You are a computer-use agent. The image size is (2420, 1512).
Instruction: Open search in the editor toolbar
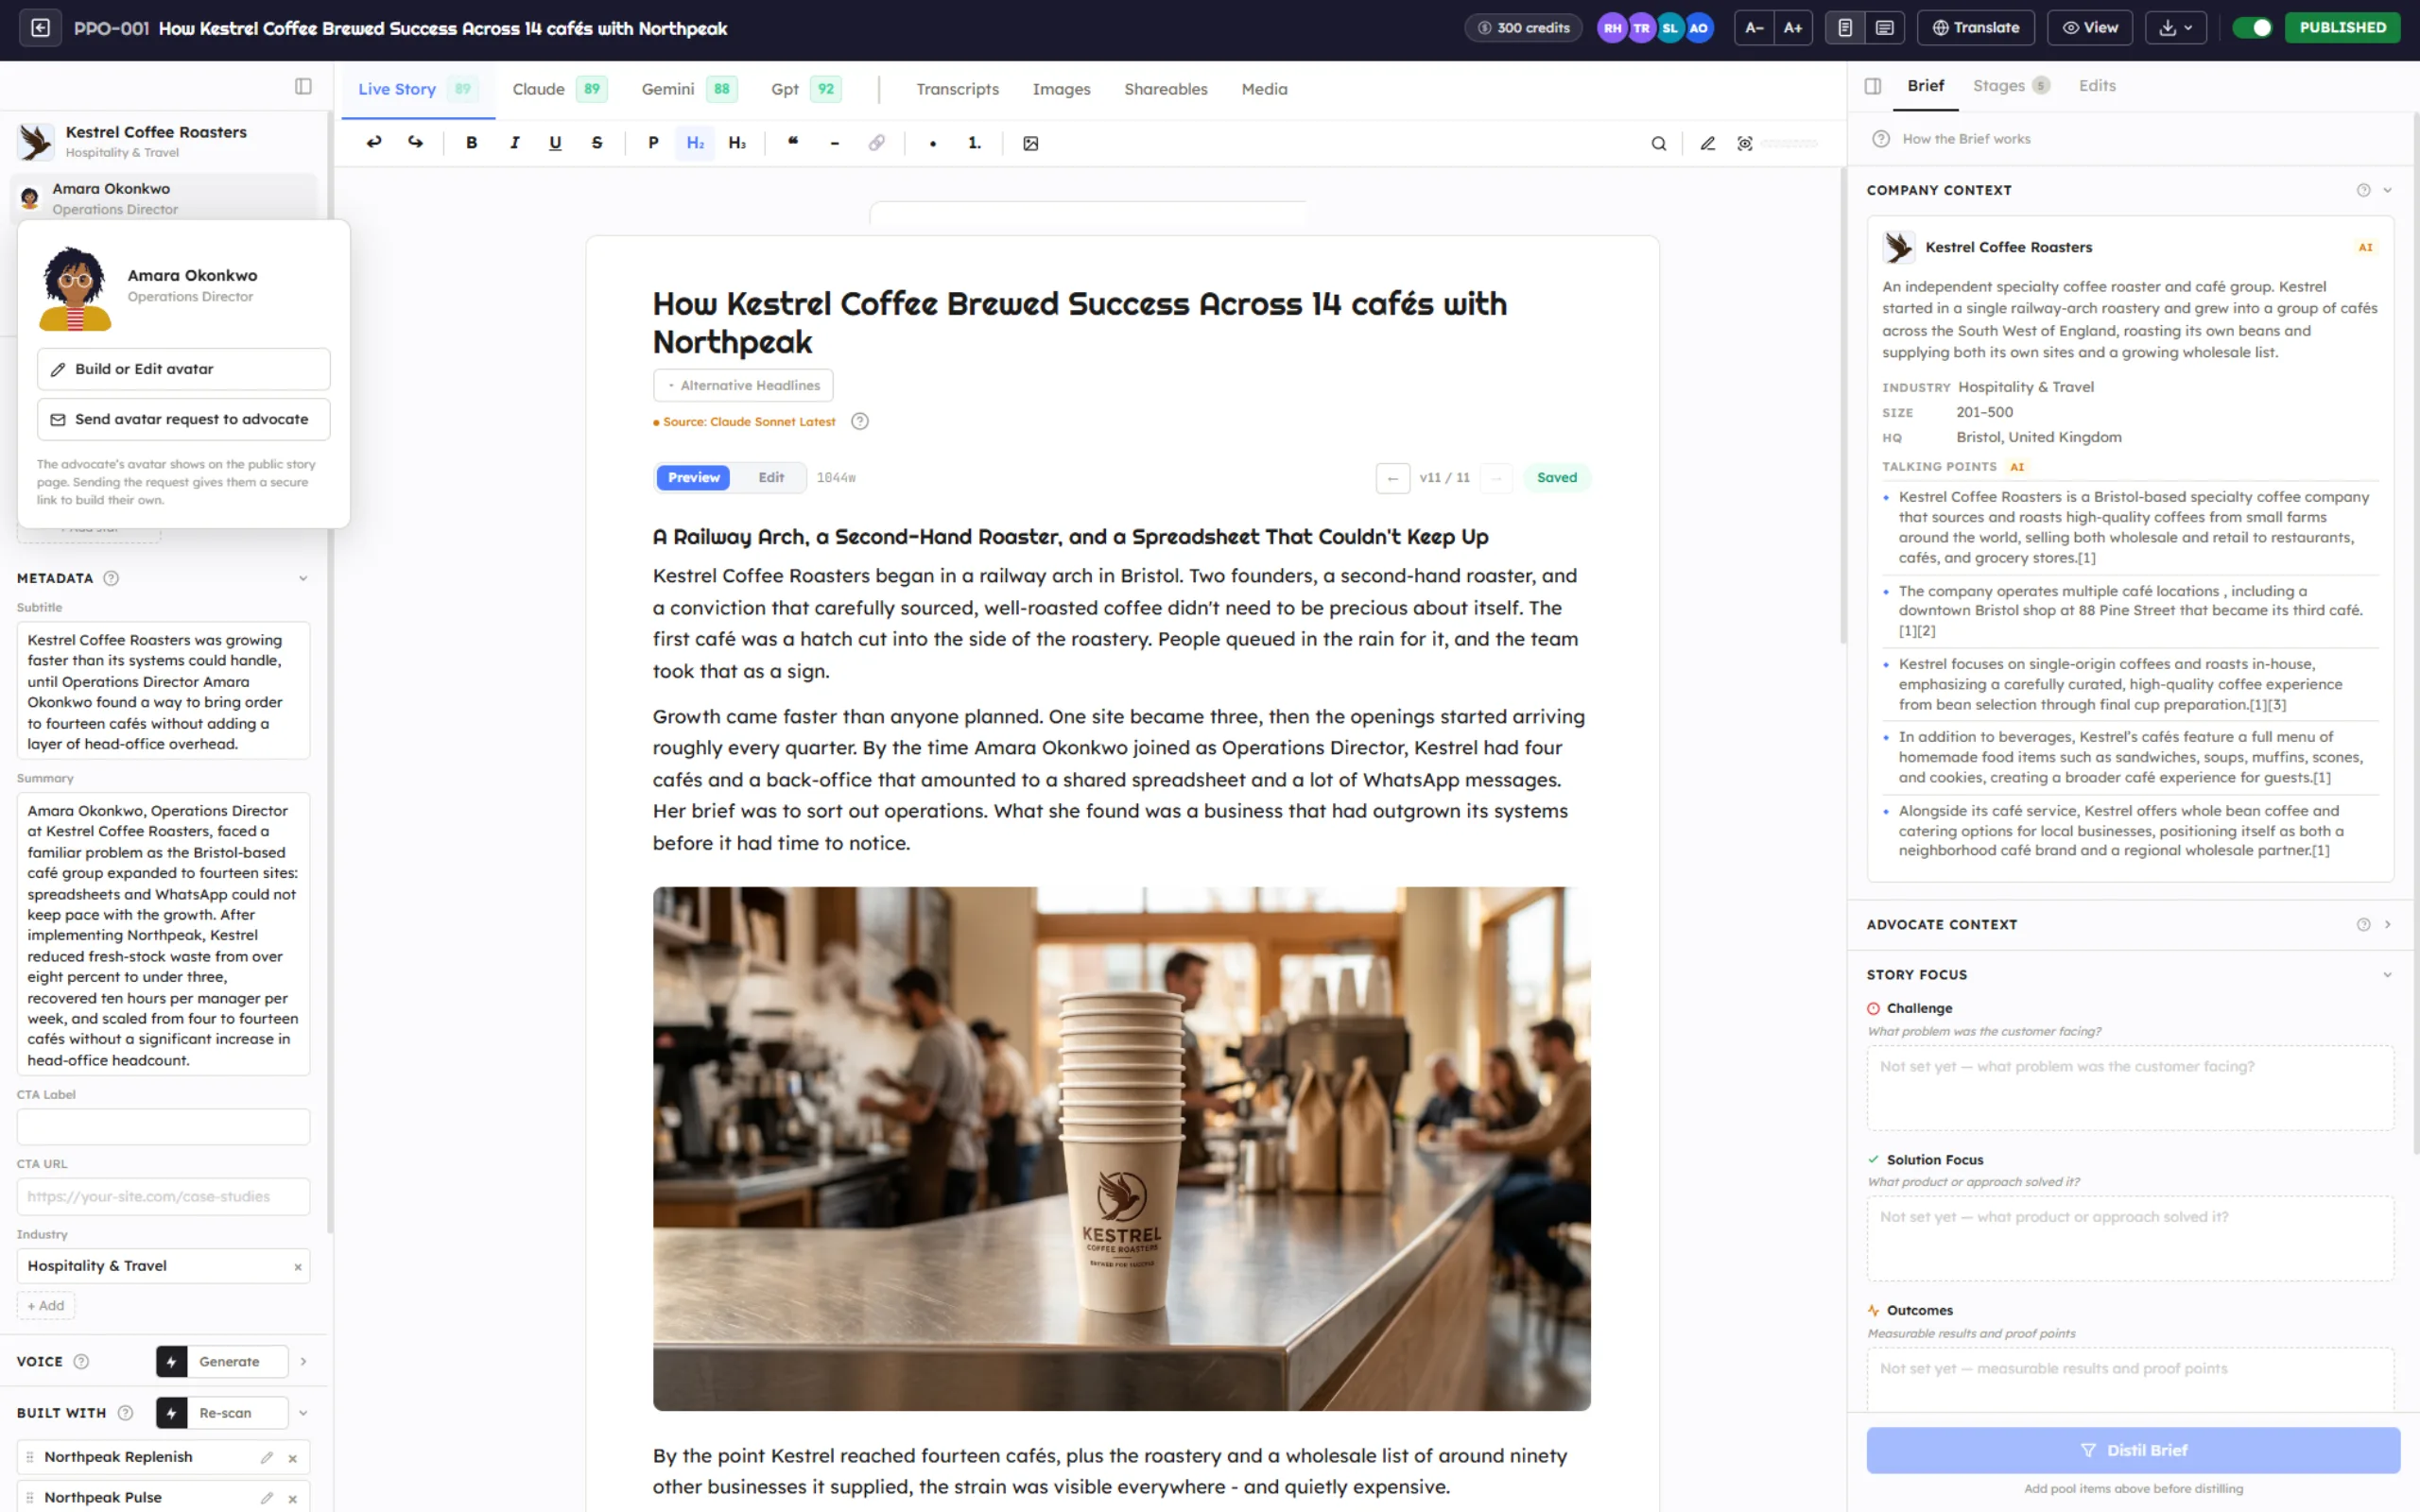coord(1659,143)
